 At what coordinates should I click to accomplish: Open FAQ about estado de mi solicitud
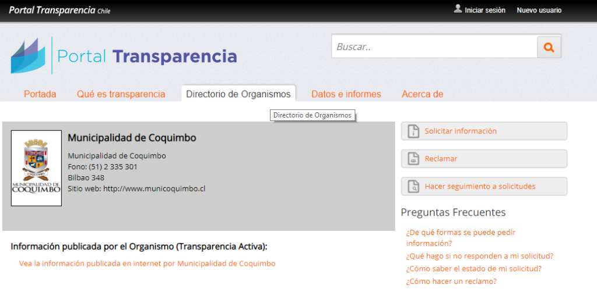click(473, 269)
